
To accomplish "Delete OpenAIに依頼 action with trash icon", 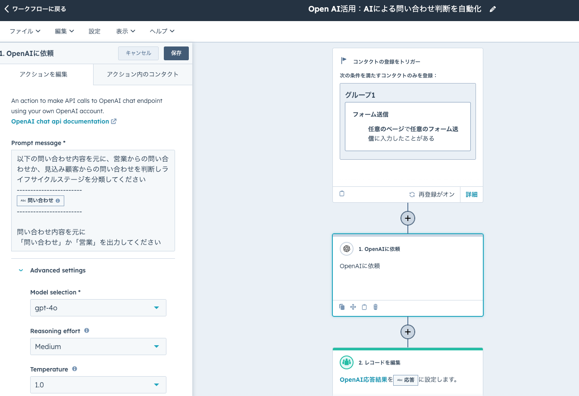I will coord(376,307).
